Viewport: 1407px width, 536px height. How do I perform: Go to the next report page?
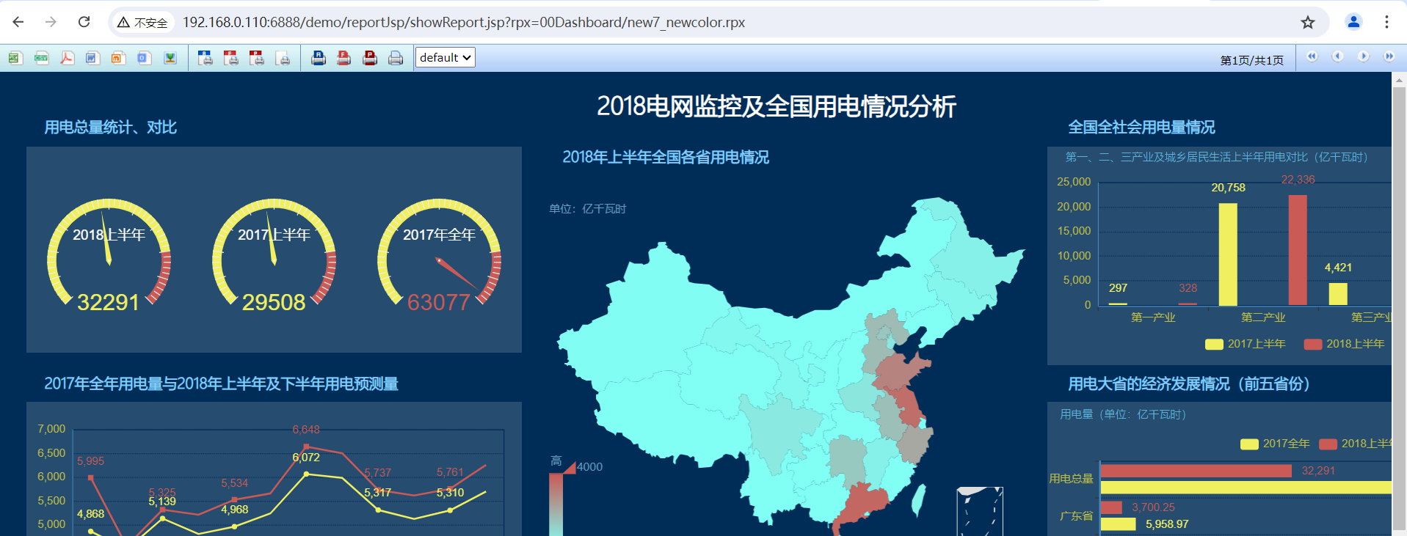click(1364, 56)
